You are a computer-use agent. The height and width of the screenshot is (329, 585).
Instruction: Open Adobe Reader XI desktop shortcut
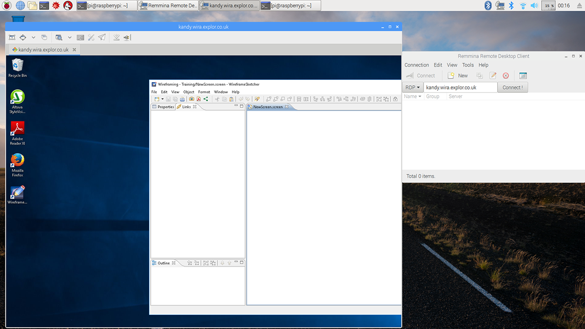click(18, 134)
